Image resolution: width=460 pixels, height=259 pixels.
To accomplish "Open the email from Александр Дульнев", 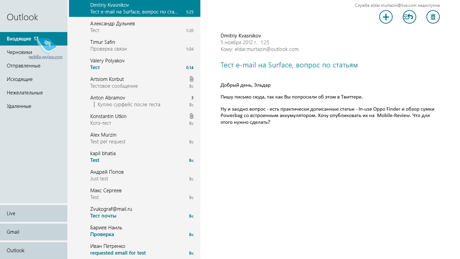I will tap(135, 27).
